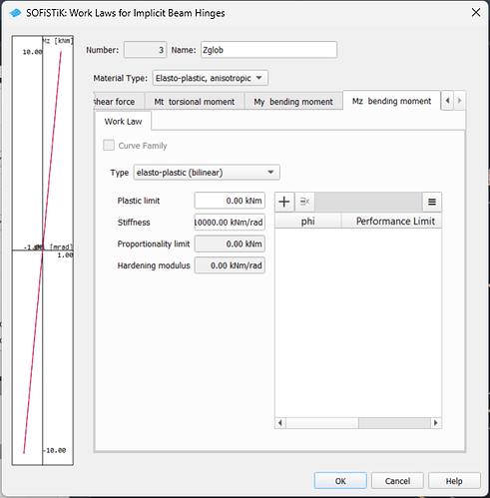Click the SOFiSTiK logo in title bar

tap(15, 13)
